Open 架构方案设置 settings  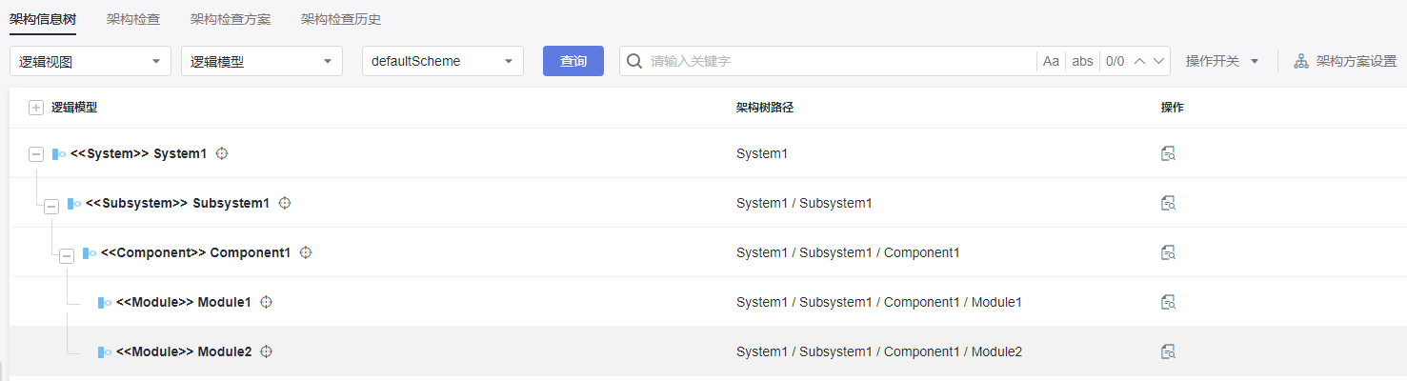[x=1345, y=61]
